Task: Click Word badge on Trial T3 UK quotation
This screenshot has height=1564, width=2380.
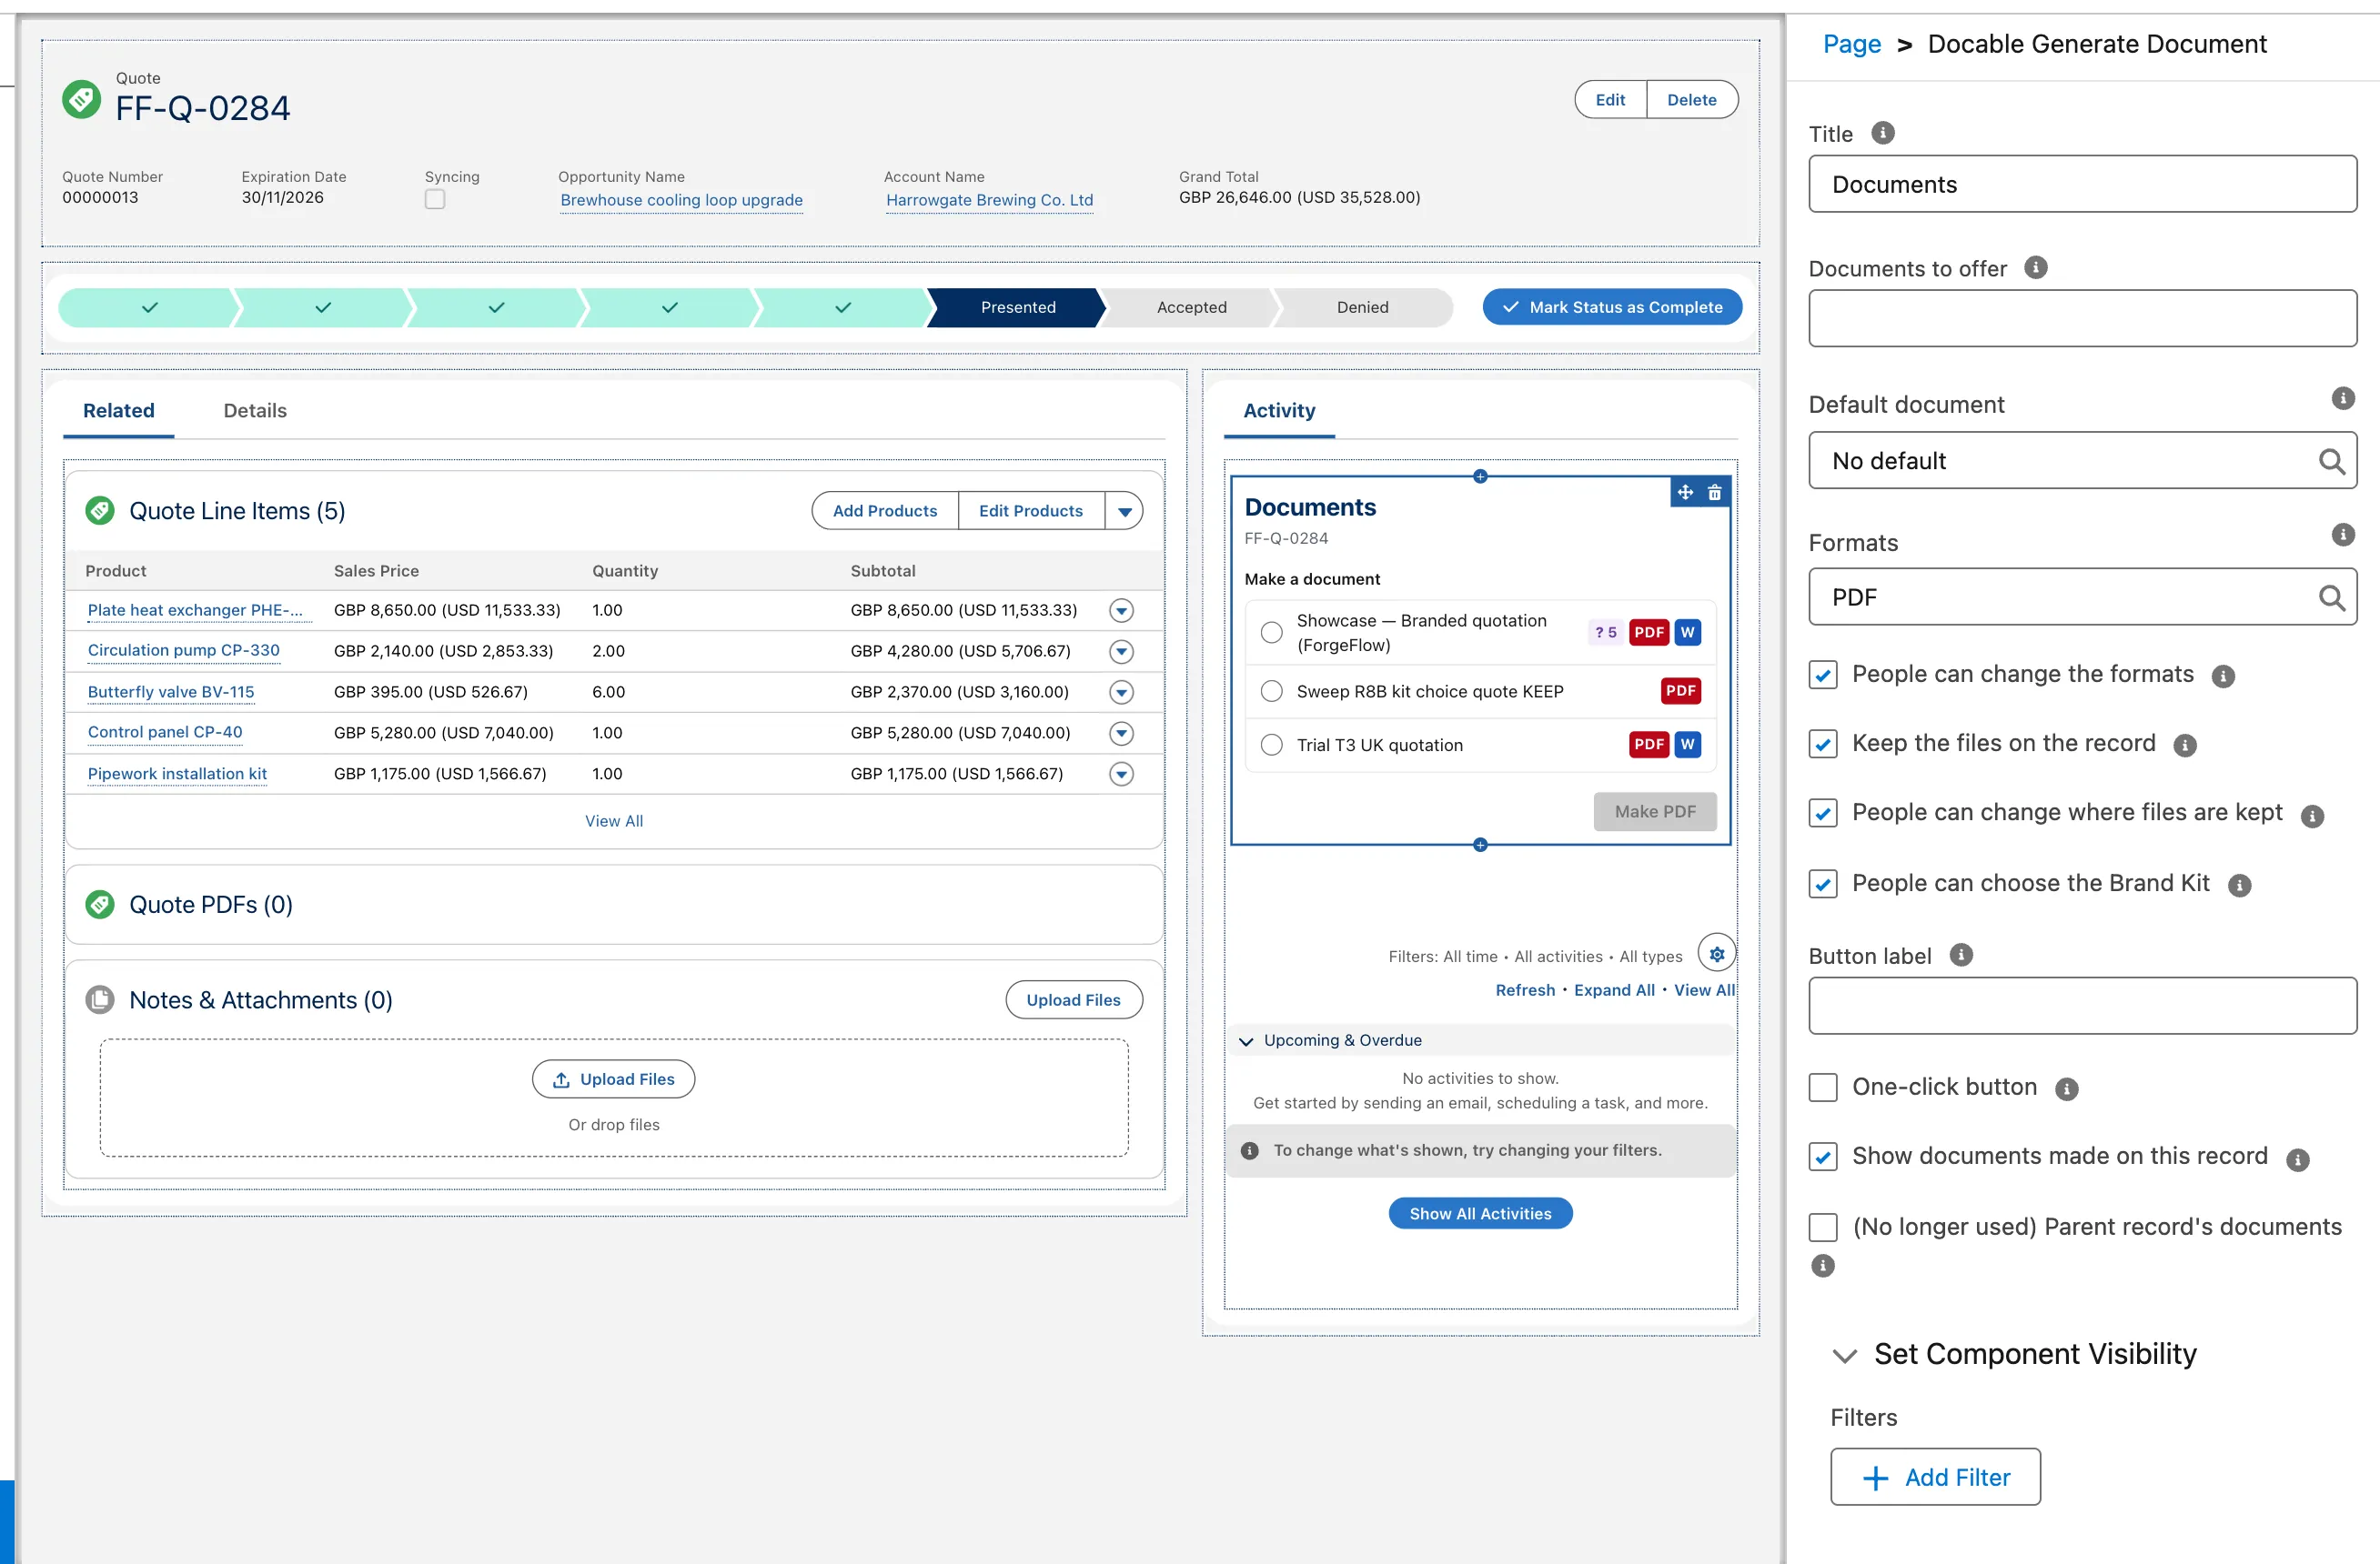Action: (x=1687, y=744)
